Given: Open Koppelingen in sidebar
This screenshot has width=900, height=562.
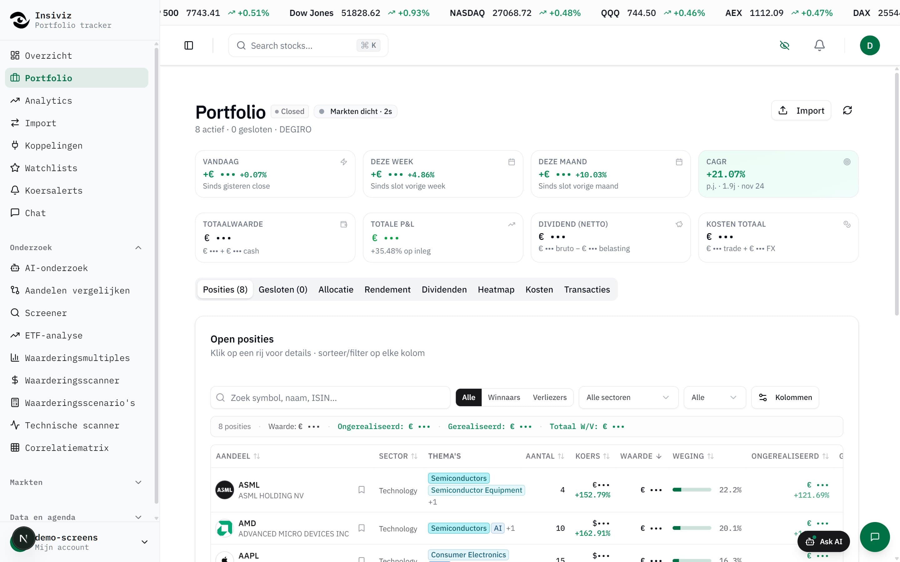Looking at the screenshot, I should (x=77, y=145).
